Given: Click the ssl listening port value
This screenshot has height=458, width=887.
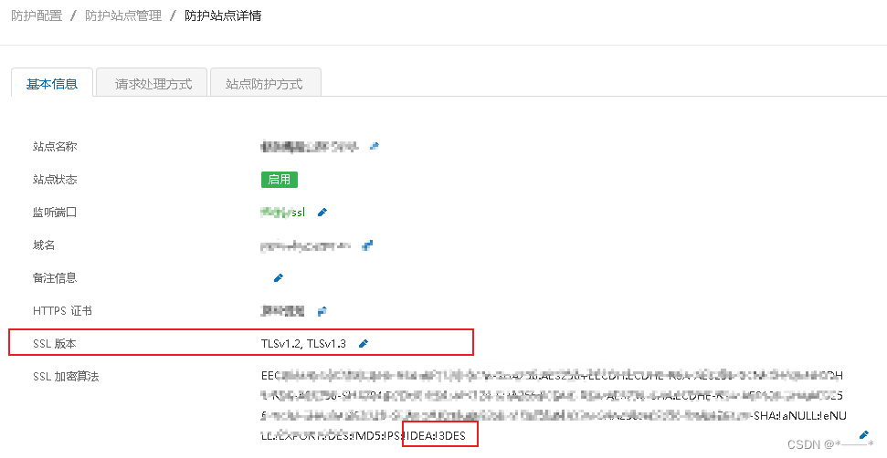Looking at the screenshot, I should click(x=283, y=213).
